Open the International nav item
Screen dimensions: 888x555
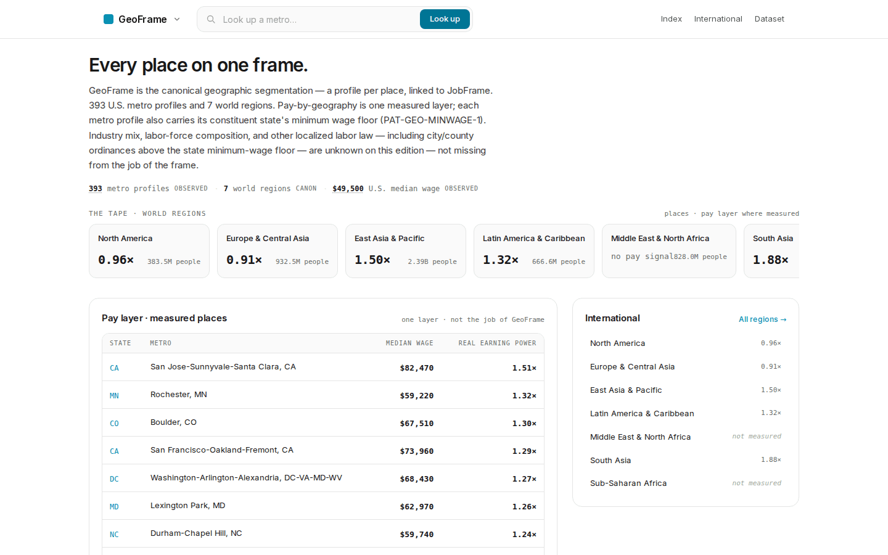click(718, 19)
